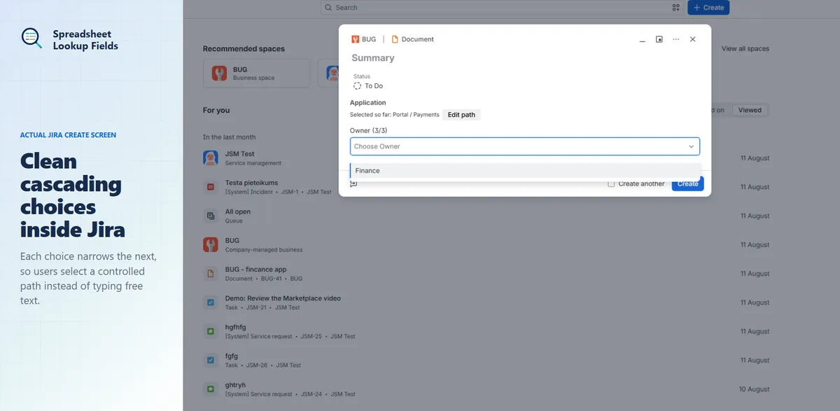
Task: Click the BUG wrench icon in list
Action: click(x=211, y=244)
